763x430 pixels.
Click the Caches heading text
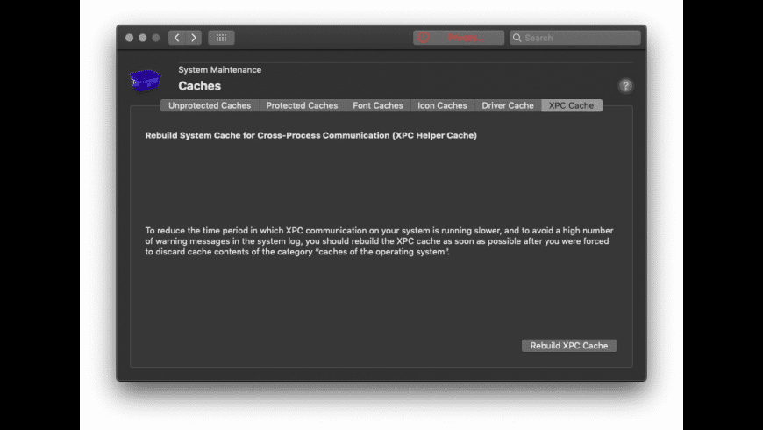[199, 86]
